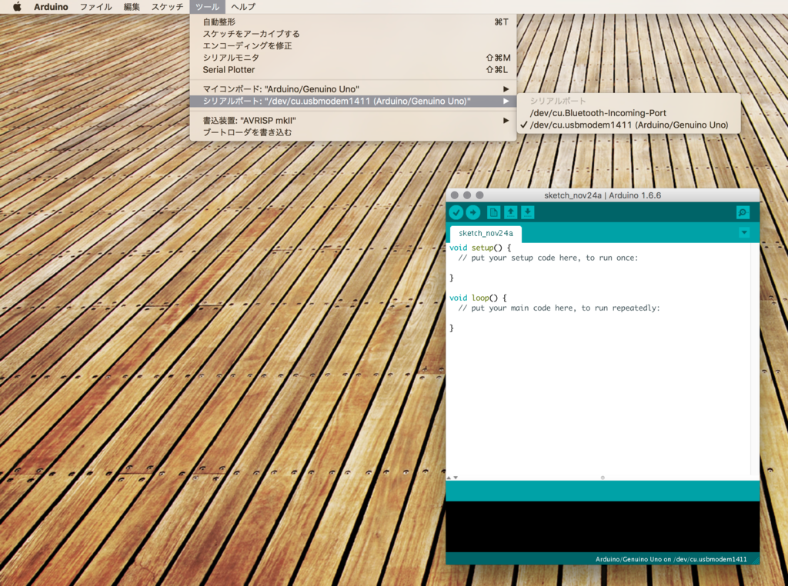This screenshot has width=788, height=586.
Task: Expand the シリアルポート submenu entry
Action: click(x=352, y=101)
